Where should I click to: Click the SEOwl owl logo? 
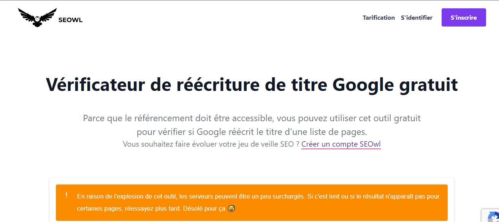(37, 17)
